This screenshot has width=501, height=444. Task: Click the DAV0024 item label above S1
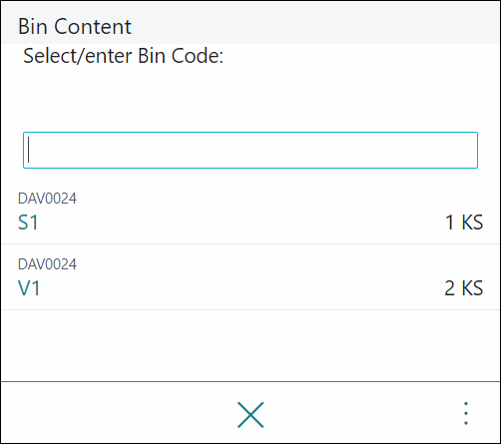click(47, 199)
